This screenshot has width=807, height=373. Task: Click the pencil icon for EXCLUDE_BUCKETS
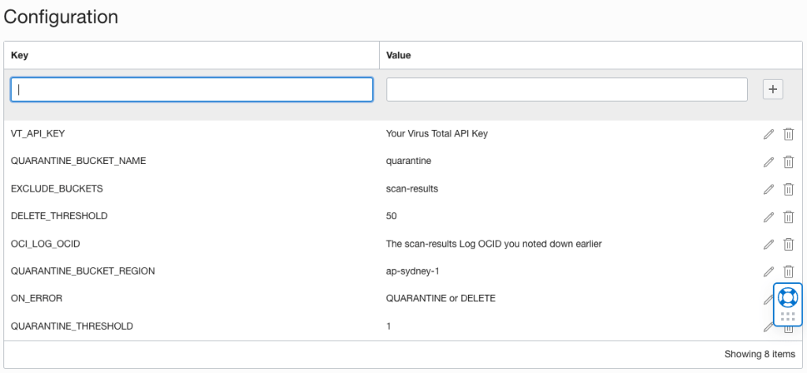768,189
